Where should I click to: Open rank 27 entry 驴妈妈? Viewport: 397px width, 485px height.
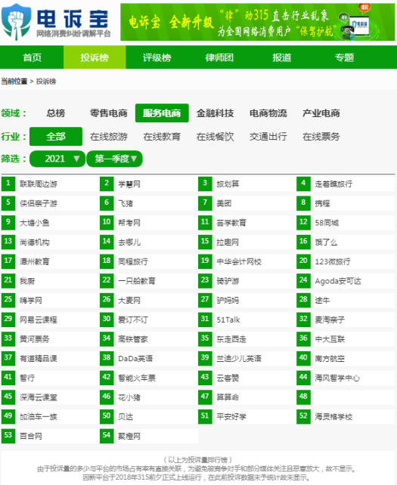(x=228, y=301)
